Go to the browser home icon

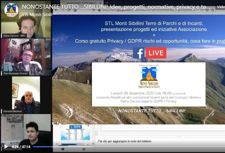75,10
